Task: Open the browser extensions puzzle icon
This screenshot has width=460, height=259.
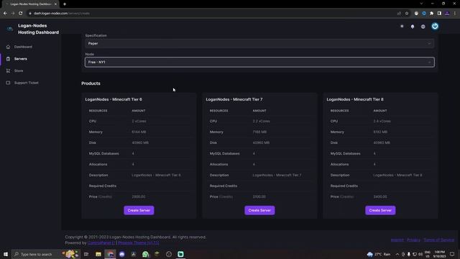Action: coord(431,13)
